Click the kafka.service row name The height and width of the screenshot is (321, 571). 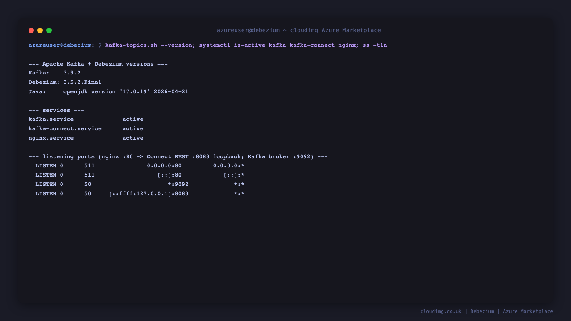pyautogui.click(x=51, y=119)
